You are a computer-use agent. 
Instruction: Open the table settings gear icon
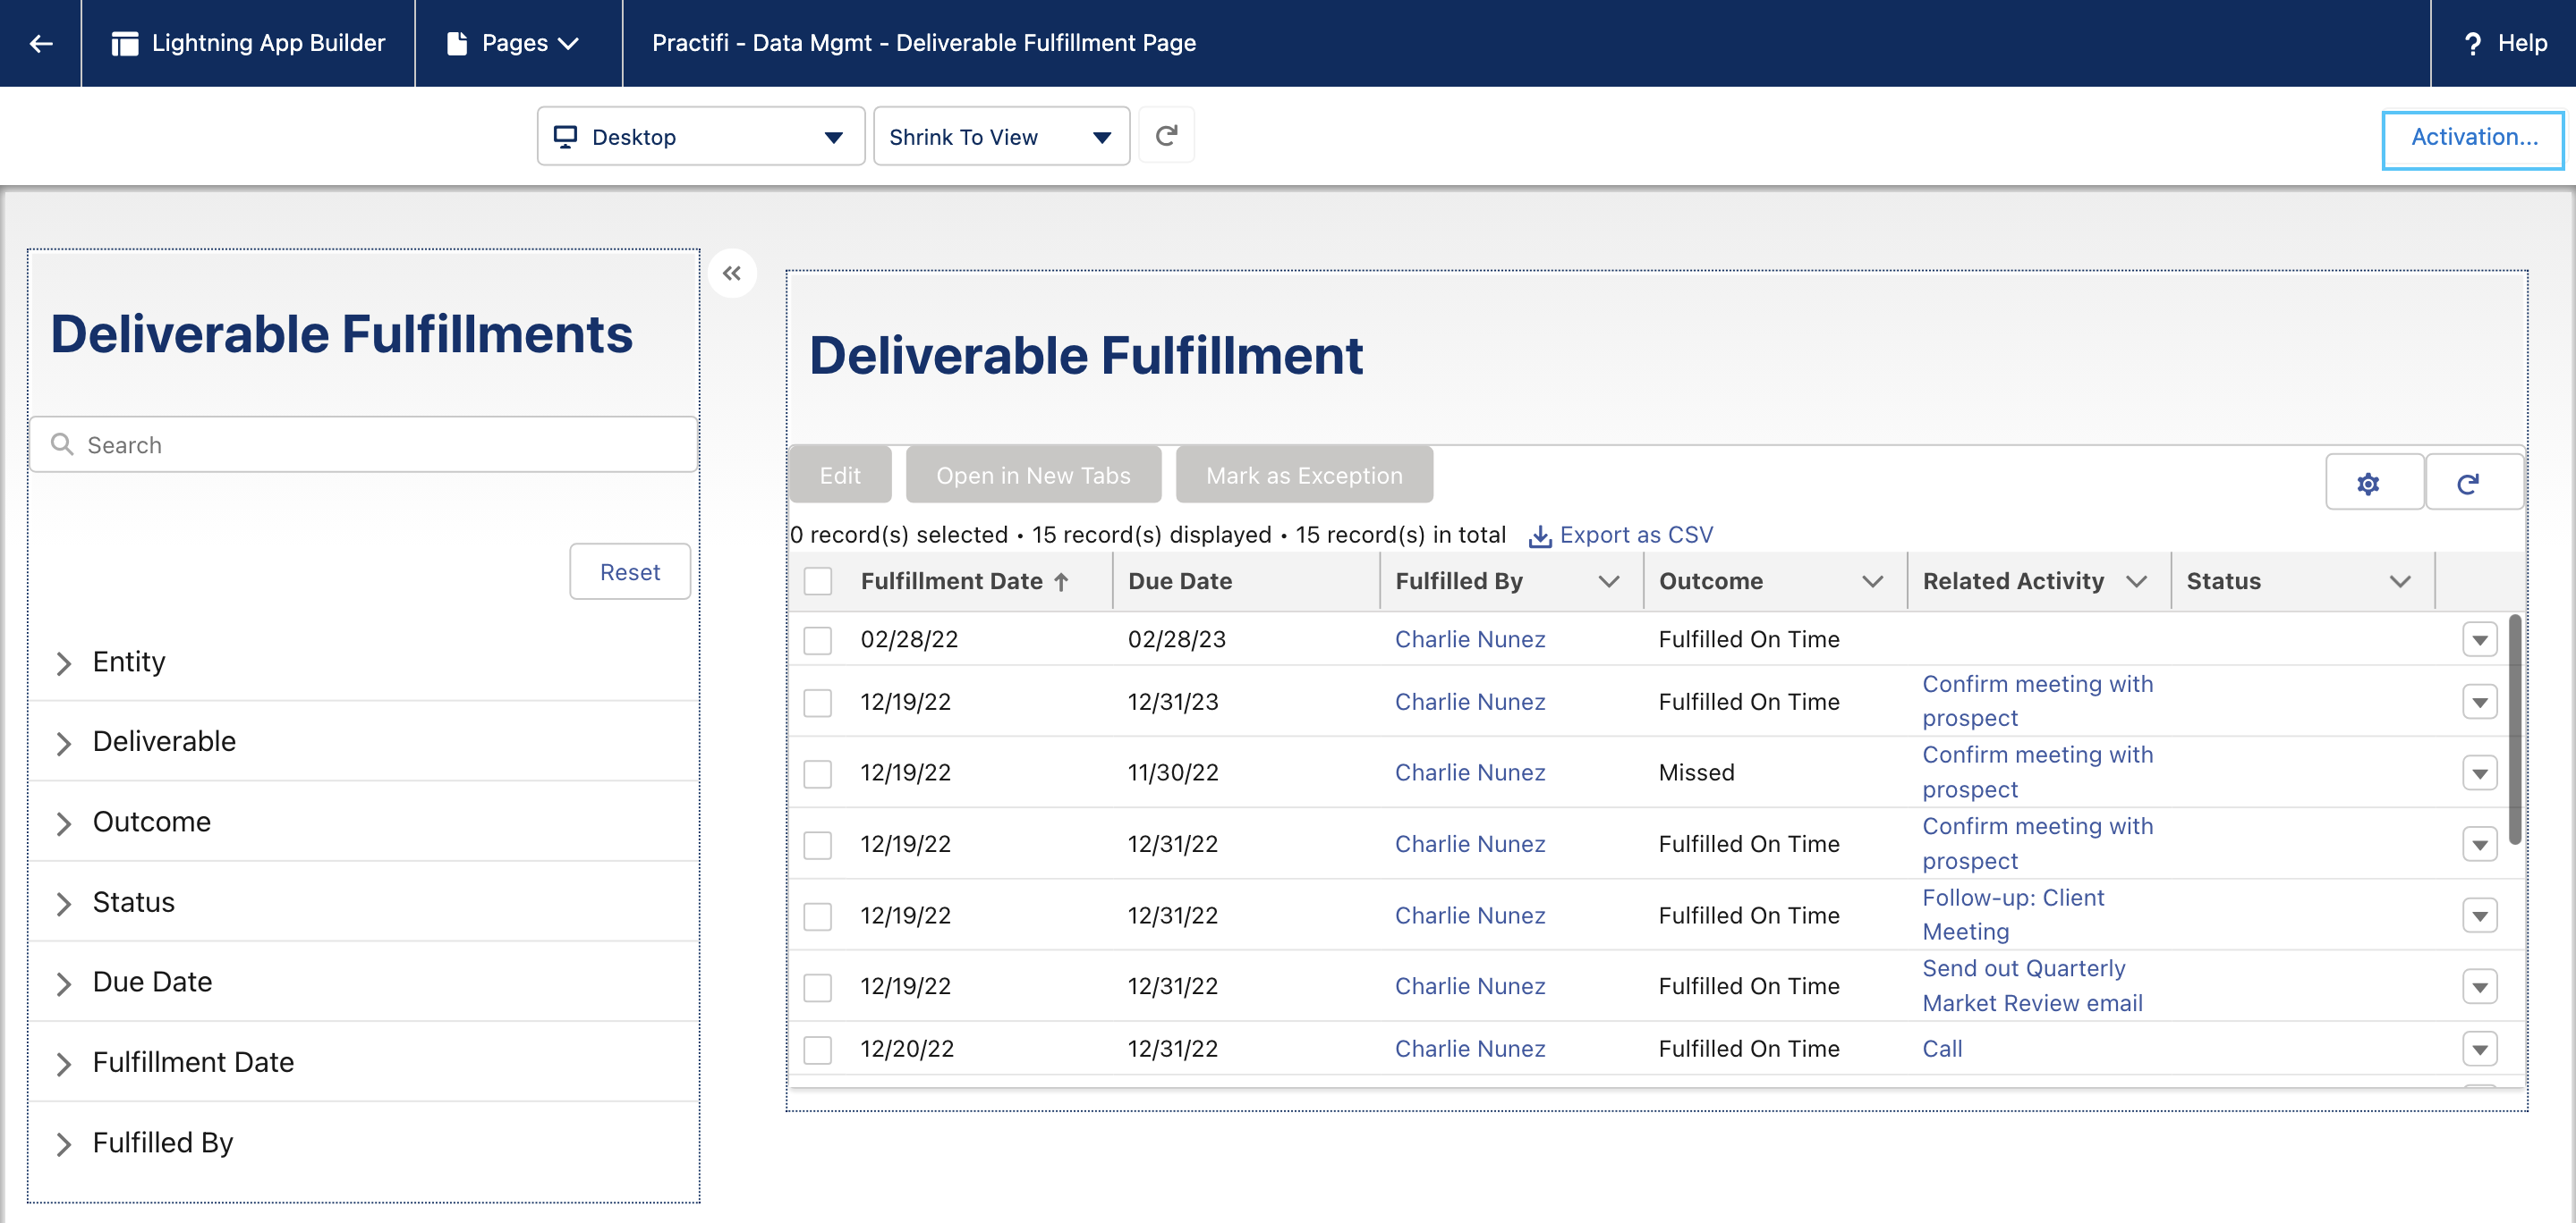[2367, 484]
